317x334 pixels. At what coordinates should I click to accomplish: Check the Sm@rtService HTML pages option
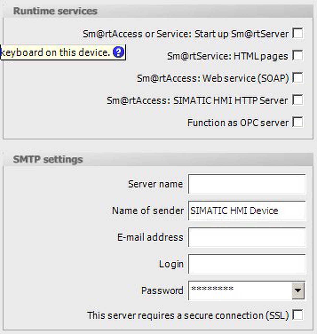298,56
